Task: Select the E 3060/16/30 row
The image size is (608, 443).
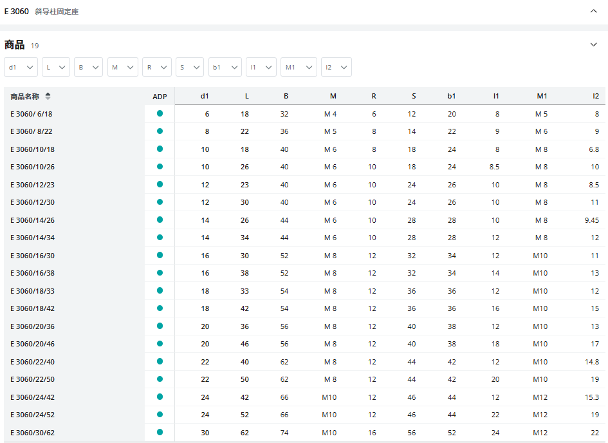Action: tap(304, 256)
